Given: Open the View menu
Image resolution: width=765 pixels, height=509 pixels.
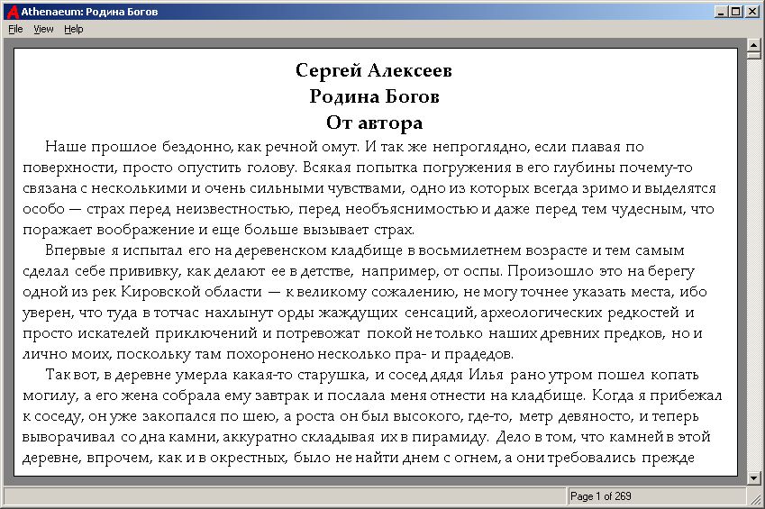Looking at the screenshot, I should pos(43,30).
